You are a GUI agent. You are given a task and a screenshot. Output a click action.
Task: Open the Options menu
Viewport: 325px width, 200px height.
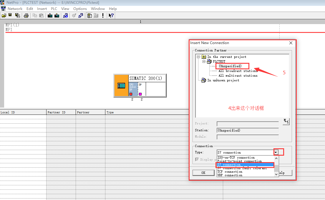[80, 9]
